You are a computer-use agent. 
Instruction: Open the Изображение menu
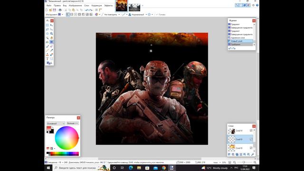(x=75, y=6)
